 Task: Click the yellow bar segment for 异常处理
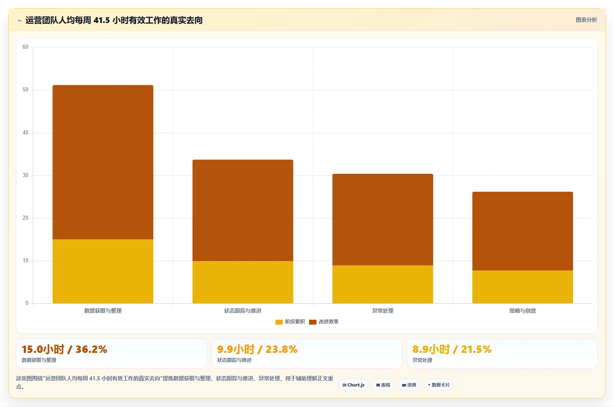tap(383, 284)
